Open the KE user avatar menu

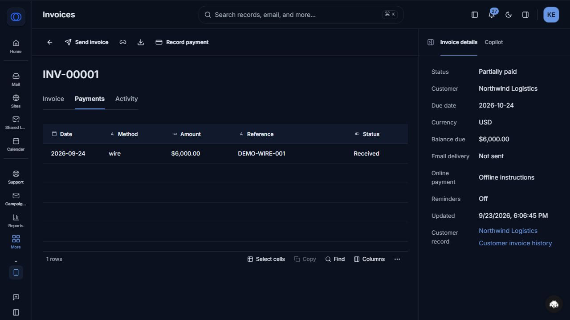click(x=551, y=15)
